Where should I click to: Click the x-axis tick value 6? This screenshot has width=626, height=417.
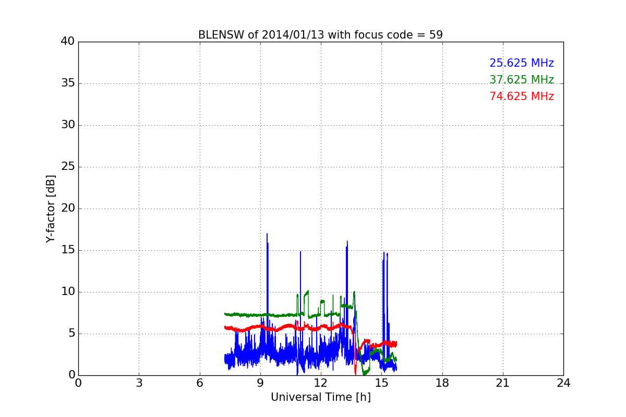(x=199, y=383)
